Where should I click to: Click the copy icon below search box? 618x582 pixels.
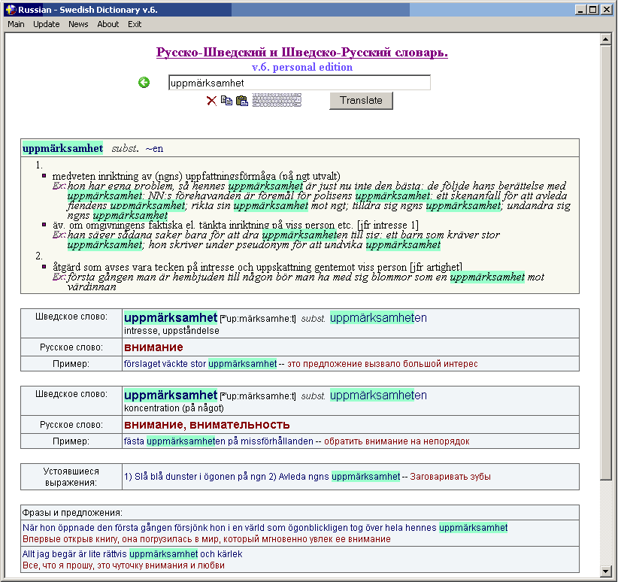coord(226,101)
